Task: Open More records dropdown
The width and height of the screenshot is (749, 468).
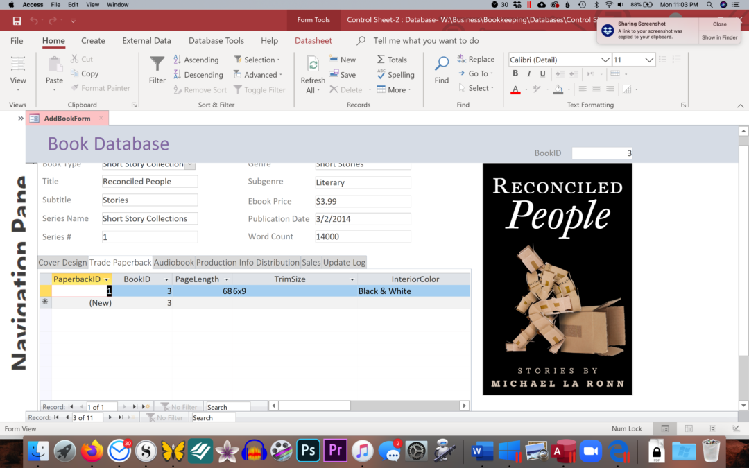Action: coord(394,89)
